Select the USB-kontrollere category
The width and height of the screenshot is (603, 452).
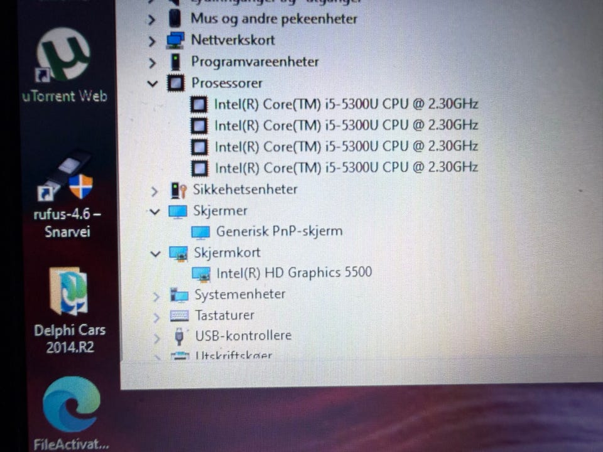244,335
